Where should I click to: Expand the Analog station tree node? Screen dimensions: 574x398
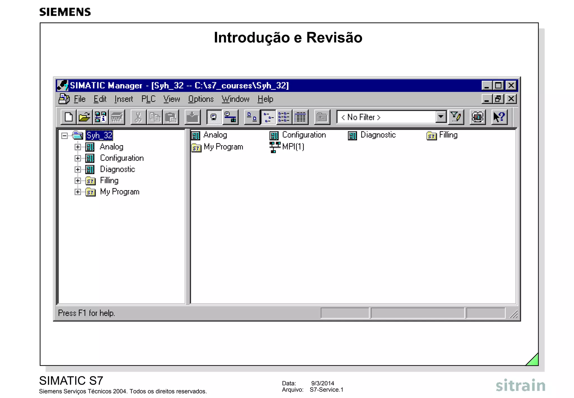tap(78, 147)
